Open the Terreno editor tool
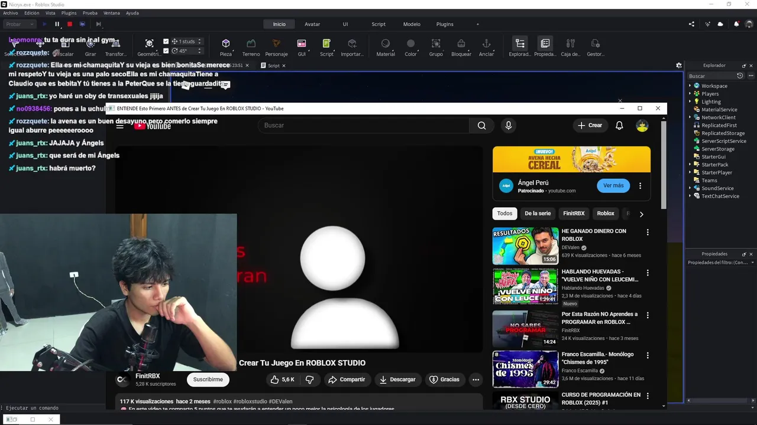 tap(251, 47)
